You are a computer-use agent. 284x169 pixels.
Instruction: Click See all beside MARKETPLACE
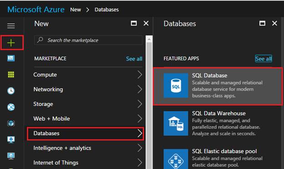[134, 59]
